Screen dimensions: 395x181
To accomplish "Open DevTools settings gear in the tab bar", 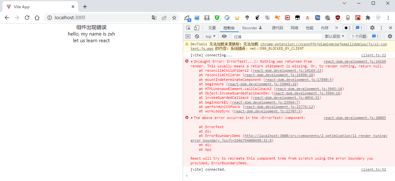I will pos(372,28).
